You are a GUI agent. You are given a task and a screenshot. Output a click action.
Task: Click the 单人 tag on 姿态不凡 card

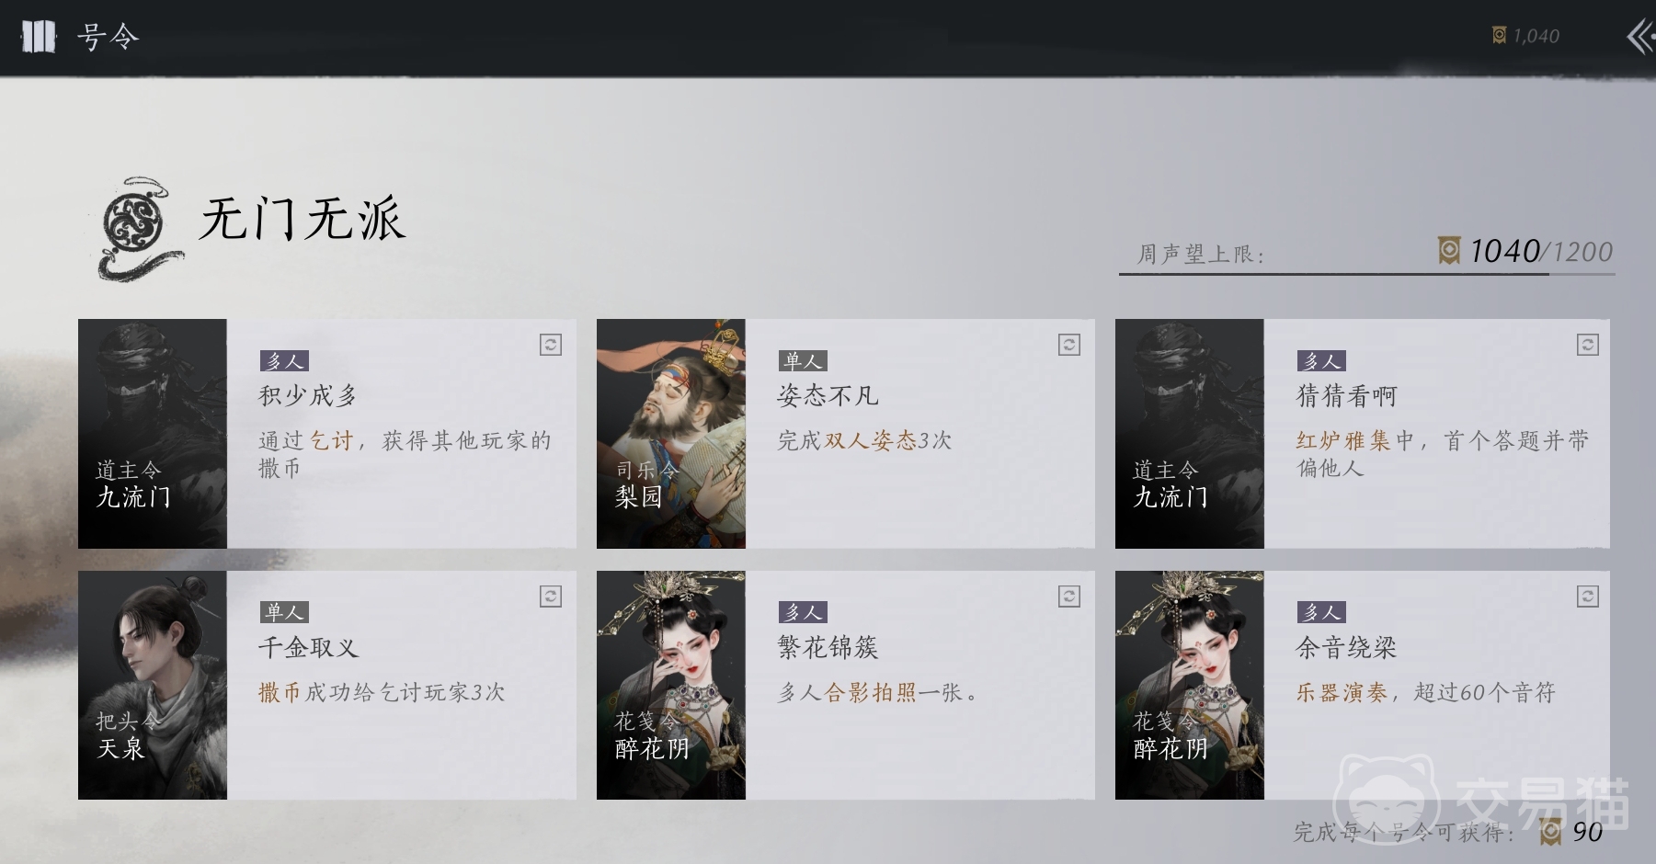coord(803,361)
